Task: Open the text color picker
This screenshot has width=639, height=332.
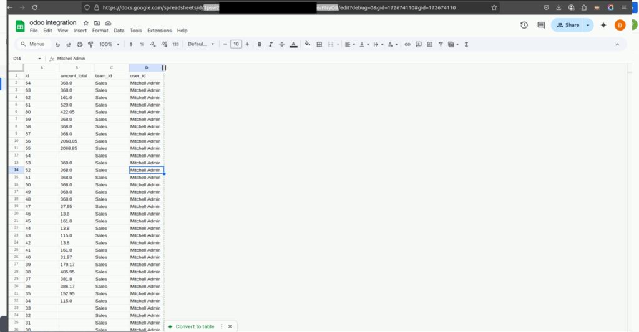Action: coord(293,44)
